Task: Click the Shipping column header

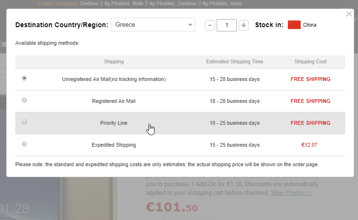Action: pyautogui.click(x=114, y=62)
